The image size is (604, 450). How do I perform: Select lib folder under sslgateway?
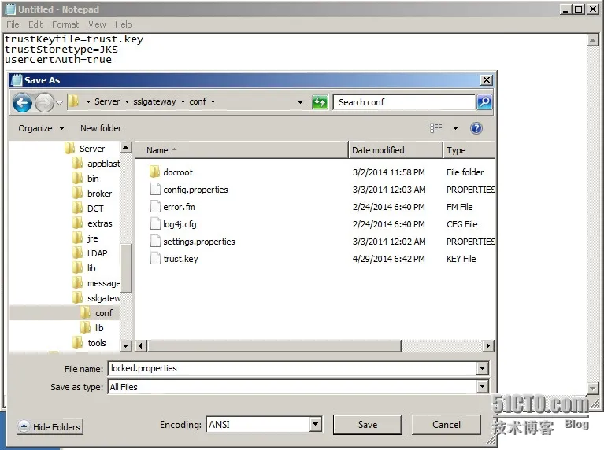tap(91, 328)
